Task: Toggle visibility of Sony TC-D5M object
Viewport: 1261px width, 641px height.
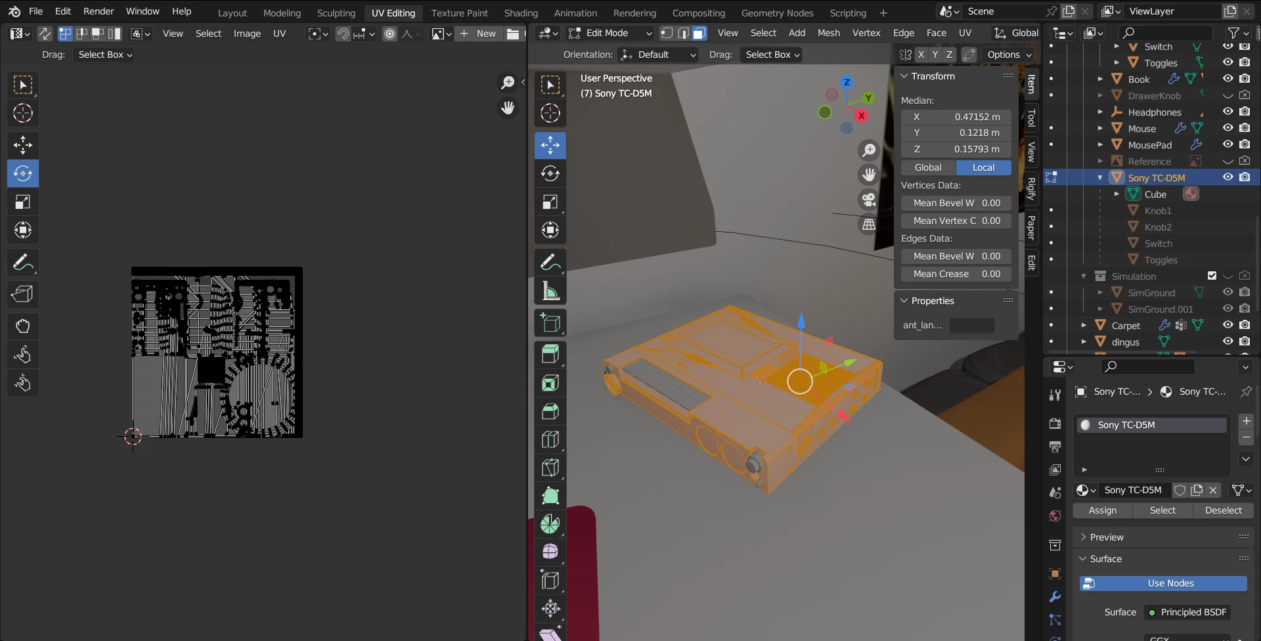Action: (x=1228, y=177)
